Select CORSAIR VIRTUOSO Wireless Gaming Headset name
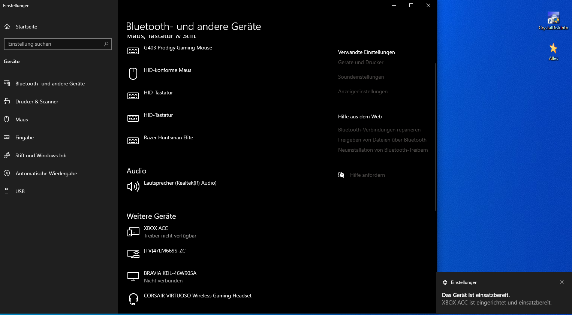Viewport: 572px width, 315px height. [198, 296]
